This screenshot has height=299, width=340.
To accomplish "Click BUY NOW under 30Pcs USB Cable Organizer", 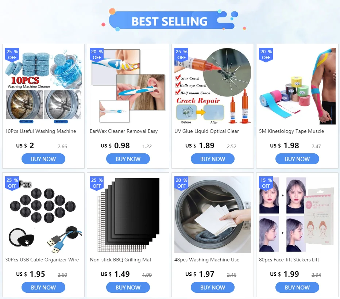I will coord(43,287).
